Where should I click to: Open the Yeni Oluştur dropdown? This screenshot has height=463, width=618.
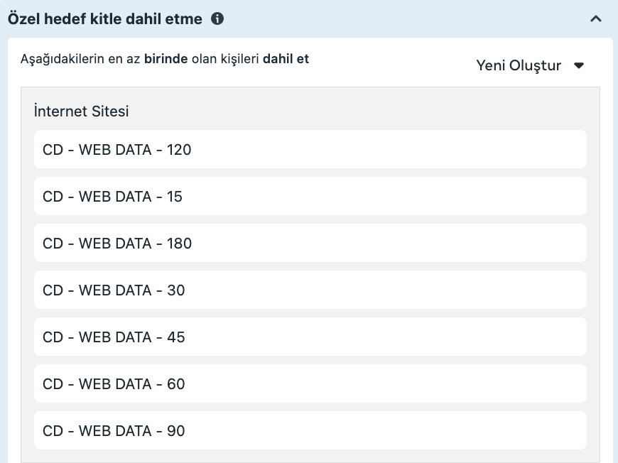pyautogui.click(x=519, y=65)
